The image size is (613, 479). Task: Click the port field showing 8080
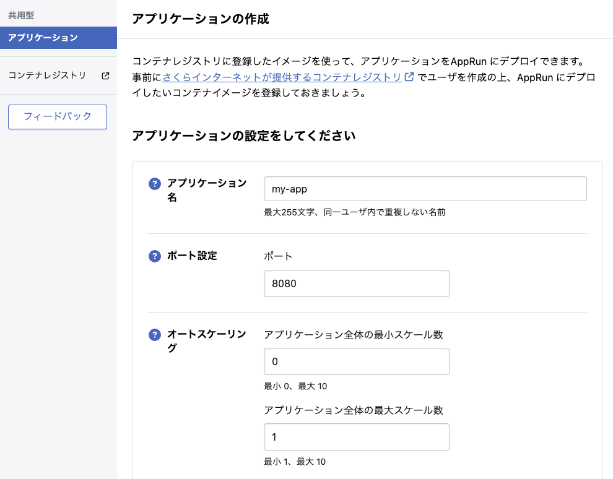coord(356,283)
